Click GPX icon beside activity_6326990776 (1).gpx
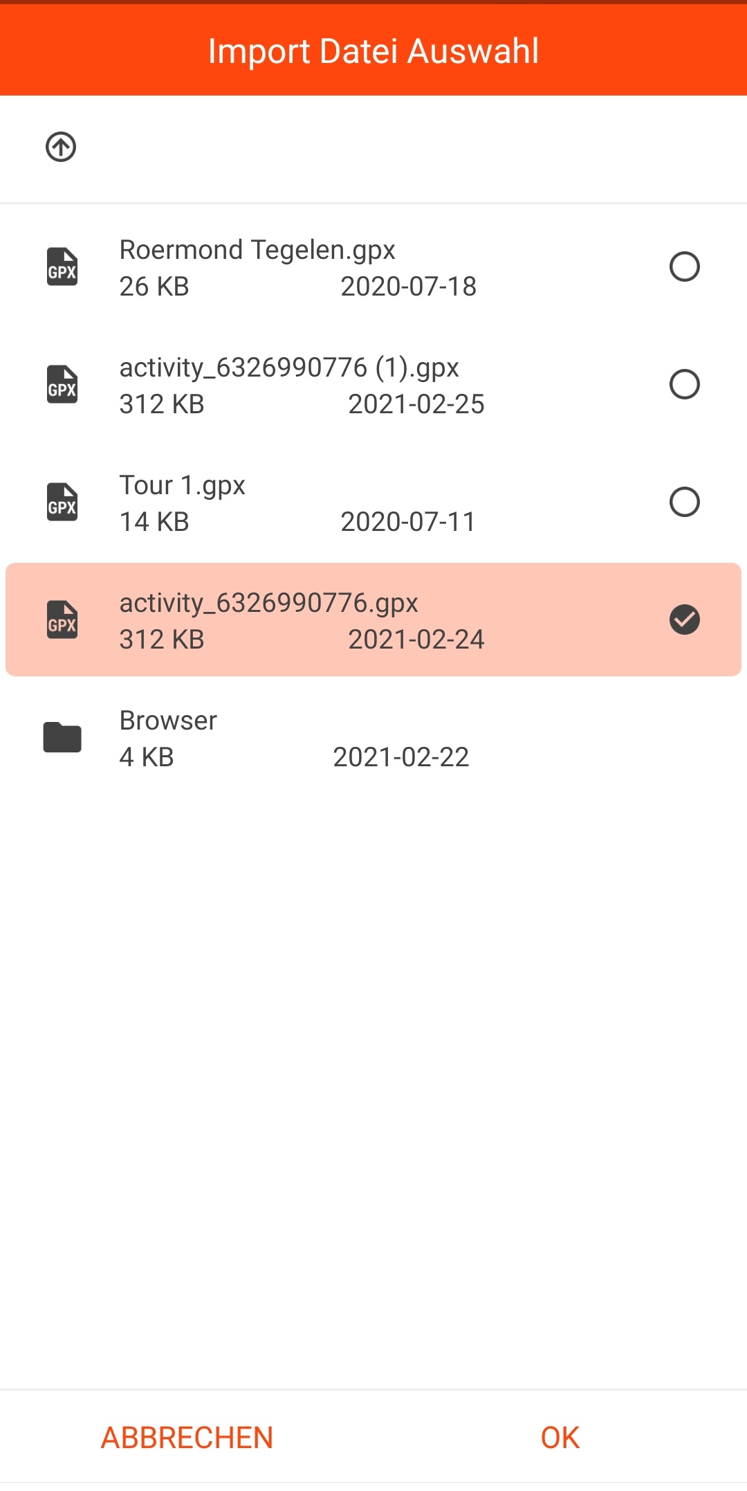747x1491 pixels. [62, 385]
